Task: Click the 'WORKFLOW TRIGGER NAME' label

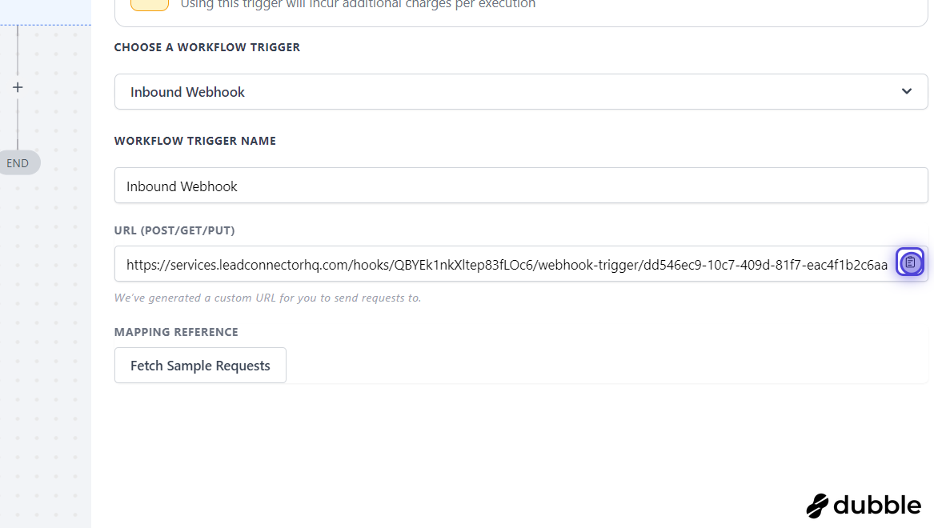Action: (195, 141)
